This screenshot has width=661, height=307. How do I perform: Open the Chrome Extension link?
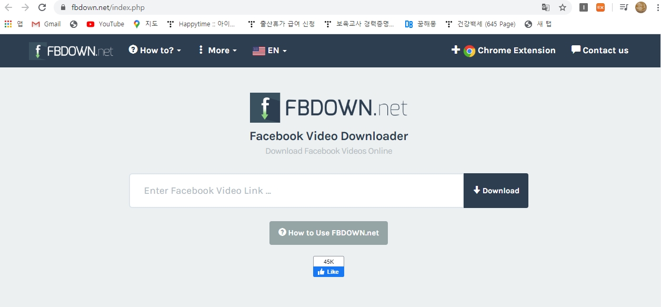[x=509, y=51]
